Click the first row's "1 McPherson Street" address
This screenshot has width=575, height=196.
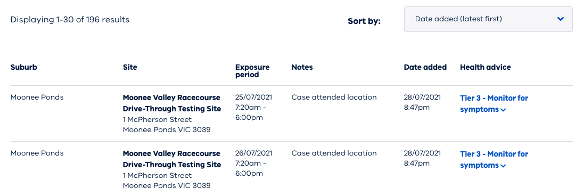[x=157, y=119]
